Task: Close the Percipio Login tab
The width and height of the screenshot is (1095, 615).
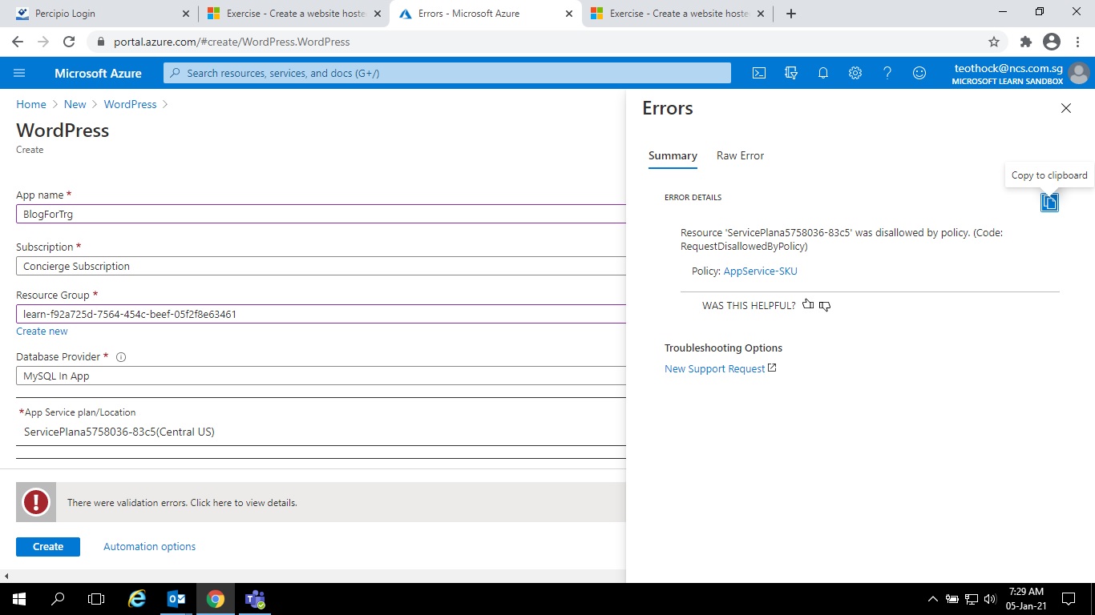Action: (186, 14)
